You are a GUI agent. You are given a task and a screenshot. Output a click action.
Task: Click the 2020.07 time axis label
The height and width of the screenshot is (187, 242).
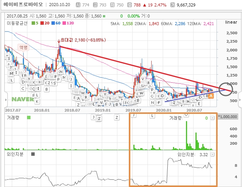click(x=194, y=110)
